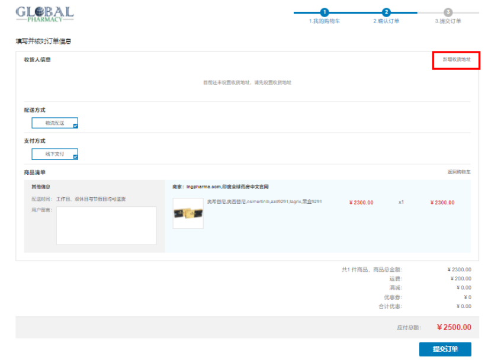Select the 2.确认订单 step label
The image size is (488, 362).
tap(386, 21)
